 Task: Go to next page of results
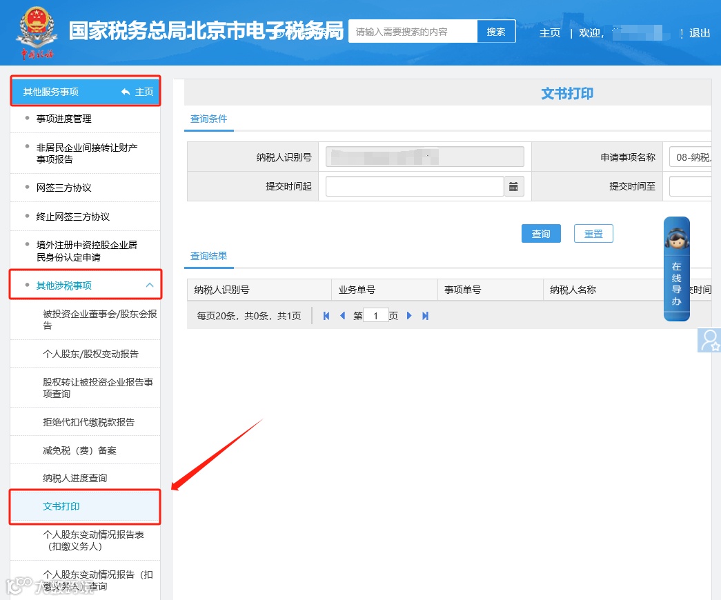pyautogui.click(x=409, y=316)
